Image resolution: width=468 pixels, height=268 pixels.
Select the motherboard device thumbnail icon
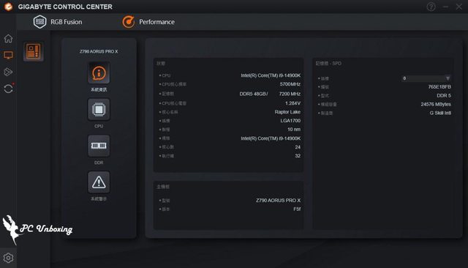coord(34,51)
